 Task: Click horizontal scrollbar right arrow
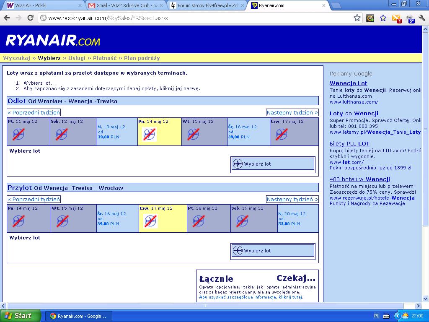pos(419,306)
